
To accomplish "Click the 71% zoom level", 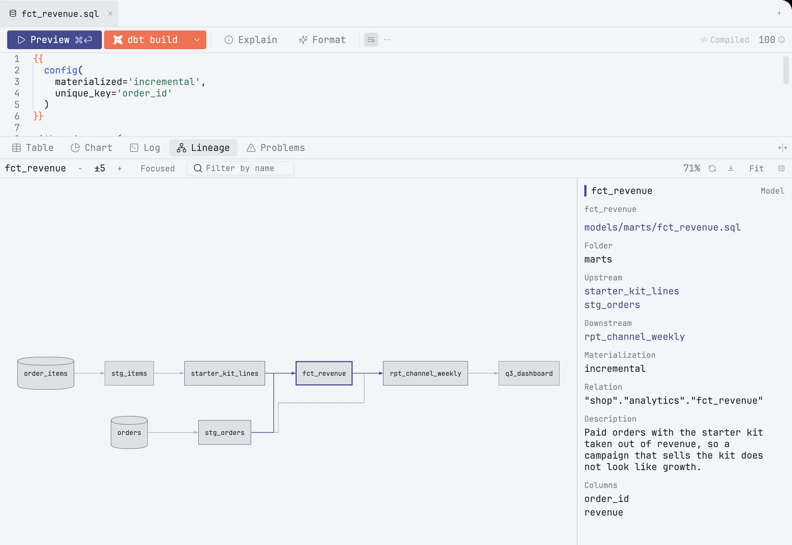I will [x=692, y=168].
